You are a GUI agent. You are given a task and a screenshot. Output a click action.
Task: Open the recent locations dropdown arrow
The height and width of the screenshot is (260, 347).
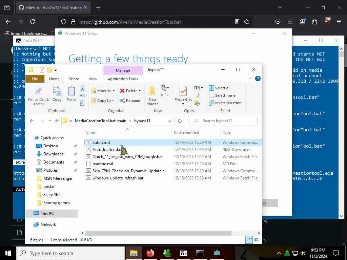(x=50, y=121)
